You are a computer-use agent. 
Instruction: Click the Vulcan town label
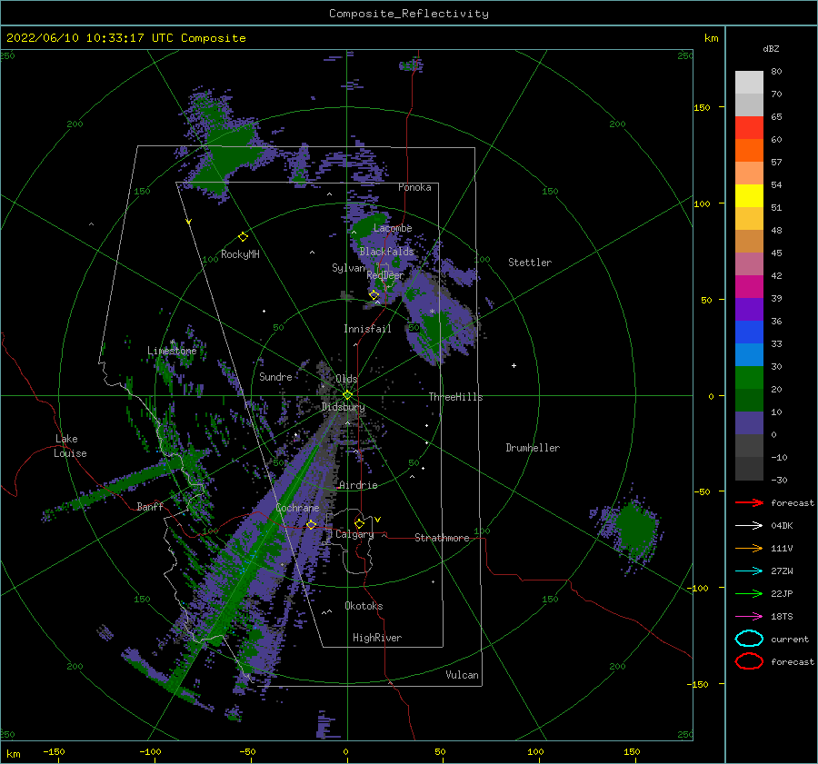463,675
